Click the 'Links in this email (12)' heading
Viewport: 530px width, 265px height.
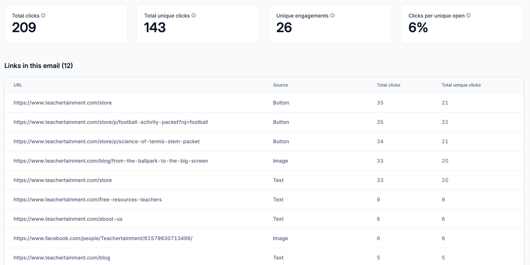(x=39, y=66)
